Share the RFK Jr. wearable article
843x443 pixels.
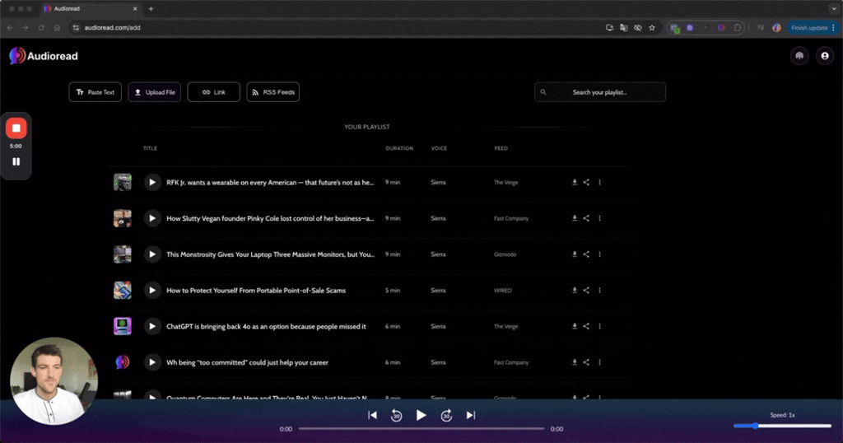point(586,182)
